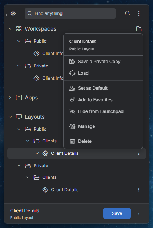The image size is (153, 228).
Task: Click the Layouts monitor icon
Action: (19, 117)
